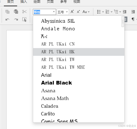The width and height of the screenshot is (137, 129).
Task: Choose the Ani font entry
Action: pyautogui.click(x=79, y=36)
